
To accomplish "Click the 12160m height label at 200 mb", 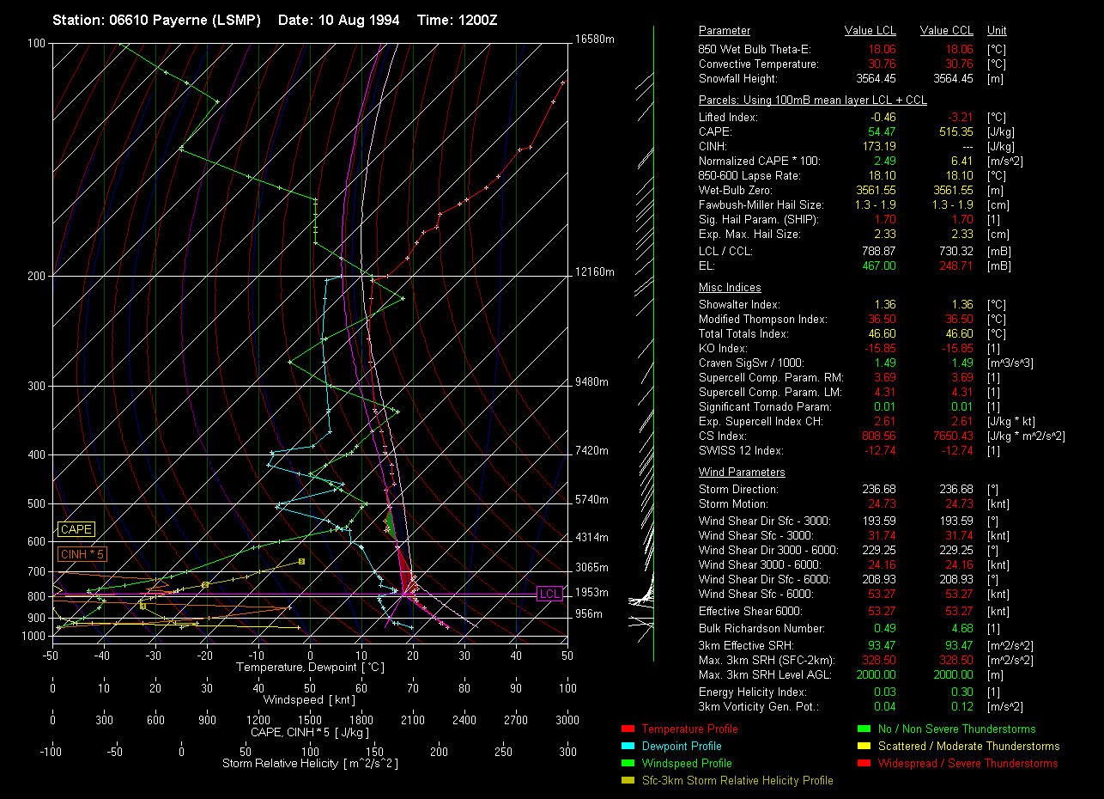I will (595, 272).
